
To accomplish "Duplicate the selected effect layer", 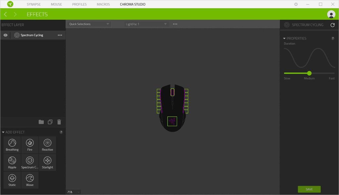I will click(50, 122).
